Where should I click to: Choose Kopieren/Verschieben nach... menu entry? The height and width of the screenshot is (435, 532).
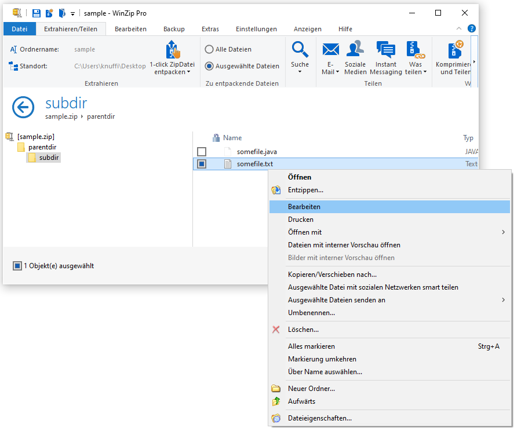pyautogui.click(x=389, y=275)
